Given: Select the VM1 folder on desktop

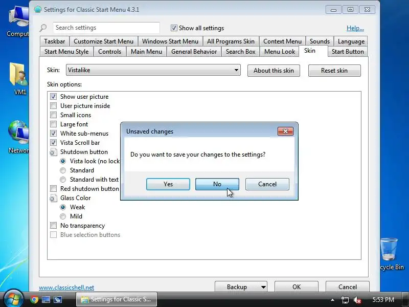Looking at the screenshot, I should tap(19, 79).
